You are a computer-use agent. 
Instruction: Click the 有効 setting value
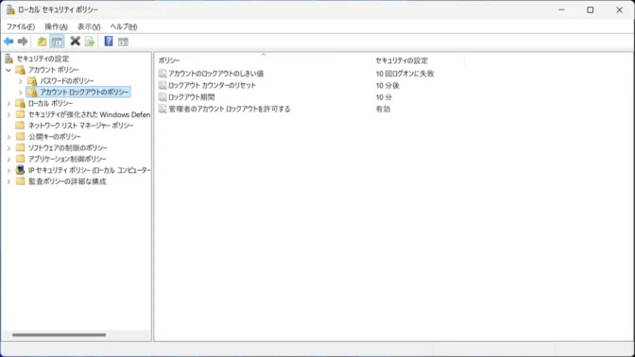click(x=383, y=109)
